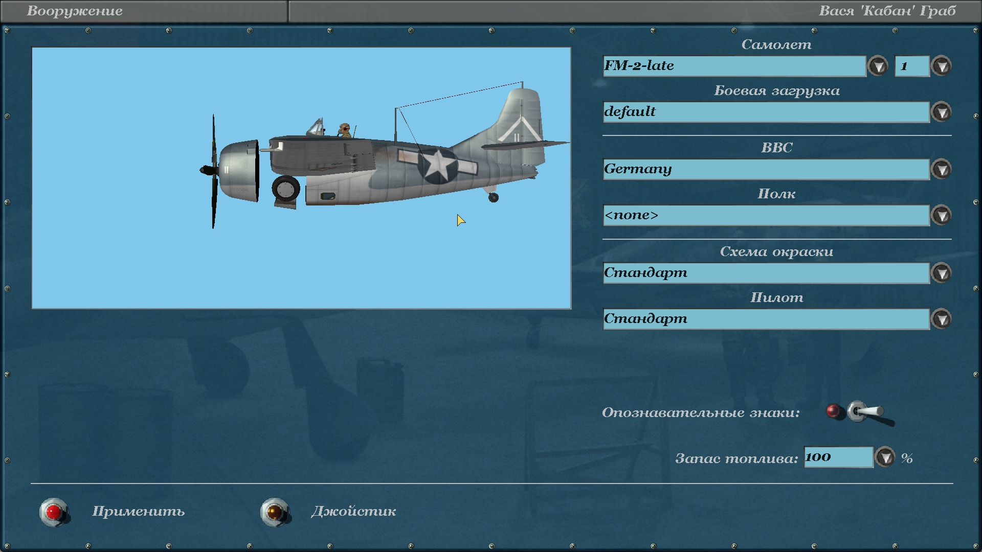Screen dimensions: 982x552
Task: Open the Пилот Стандарт dropdown arrow
Action: tap(942, 319)
